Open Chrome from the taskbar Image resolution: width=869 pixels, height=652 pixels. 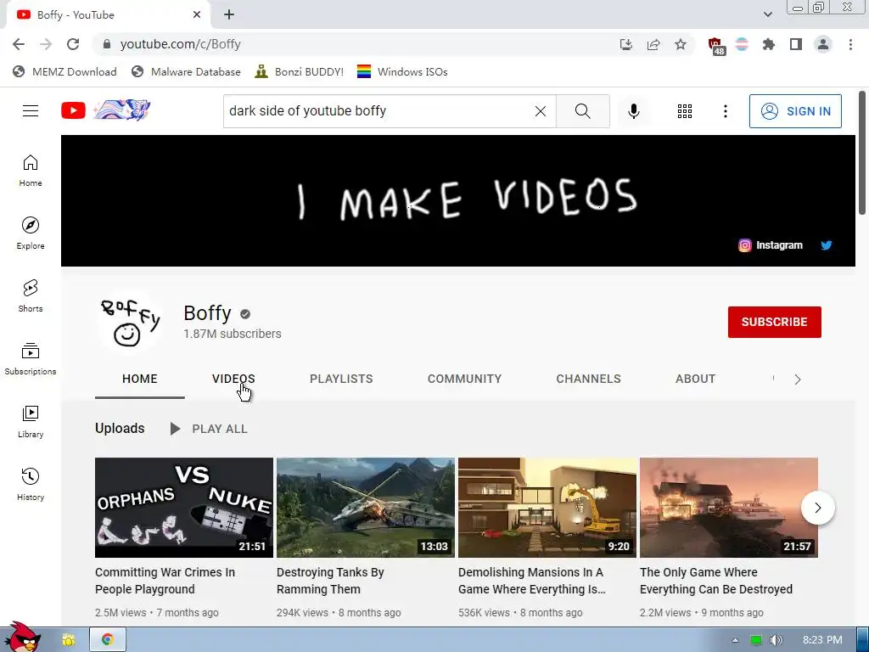coord(108,640)
